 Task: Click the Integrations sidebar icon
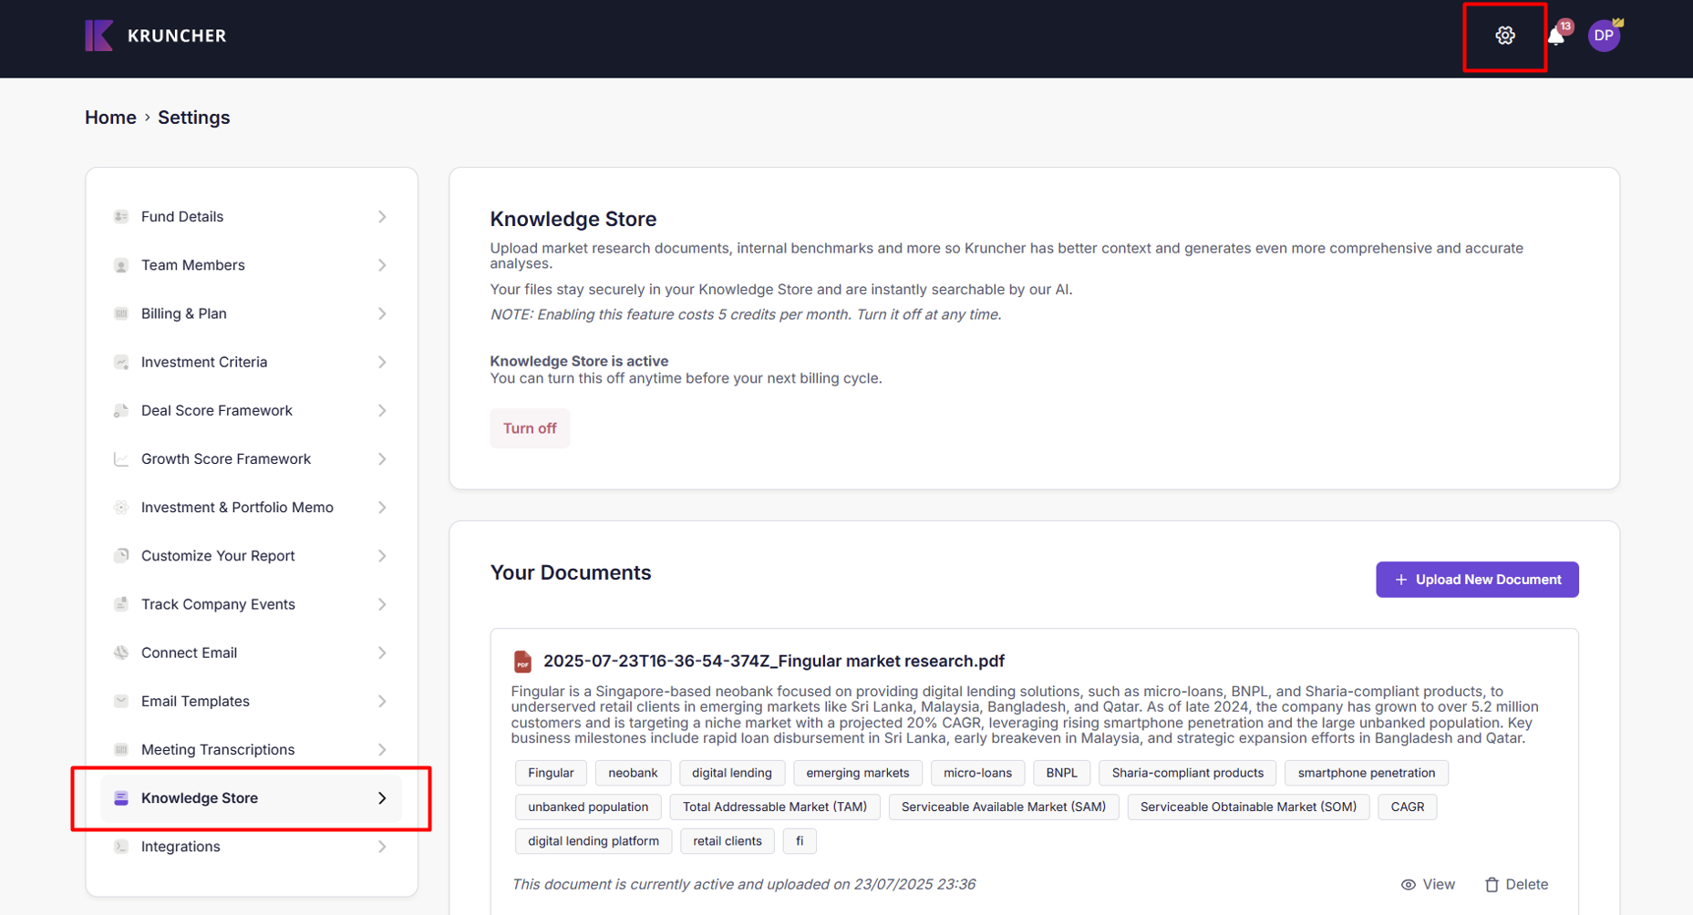click(x=120, y=847)
